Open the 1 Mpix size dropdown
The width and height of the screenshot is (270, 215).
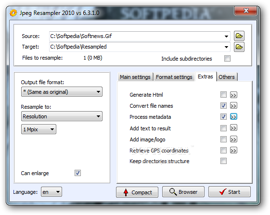[39, 129]
